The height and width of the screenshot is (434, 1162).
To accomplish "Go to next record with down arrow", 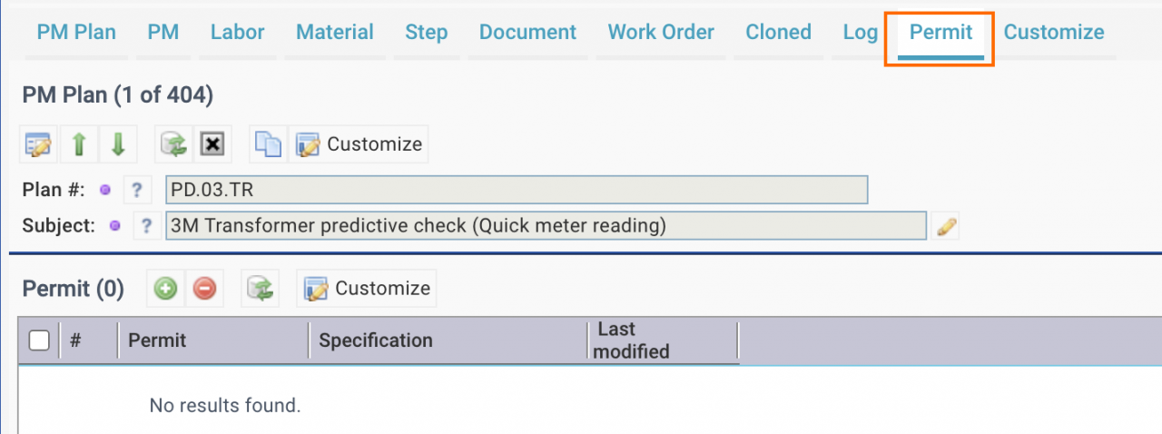I will tap(118, 144).
